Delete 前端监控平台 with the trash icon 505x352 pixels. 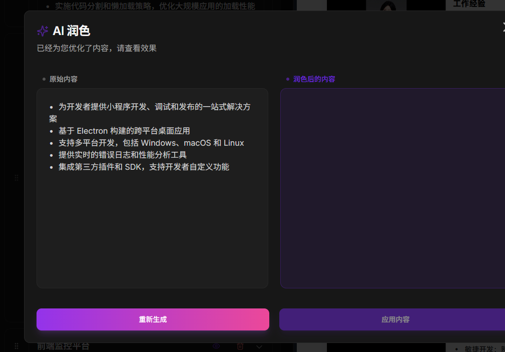pos(240,346)
